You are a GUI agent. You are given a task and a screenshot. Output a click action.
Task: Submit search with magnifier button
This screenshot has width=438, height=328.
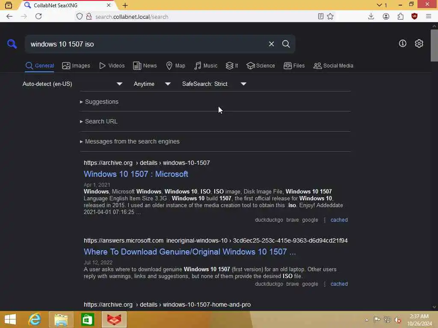[x=286, y=44]
